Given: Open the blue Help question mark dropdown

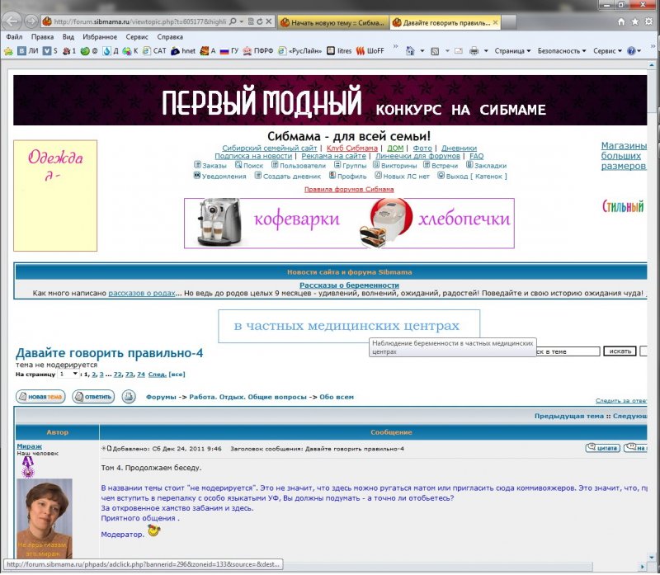Looking at the screenshot, I should pos(634,51).
